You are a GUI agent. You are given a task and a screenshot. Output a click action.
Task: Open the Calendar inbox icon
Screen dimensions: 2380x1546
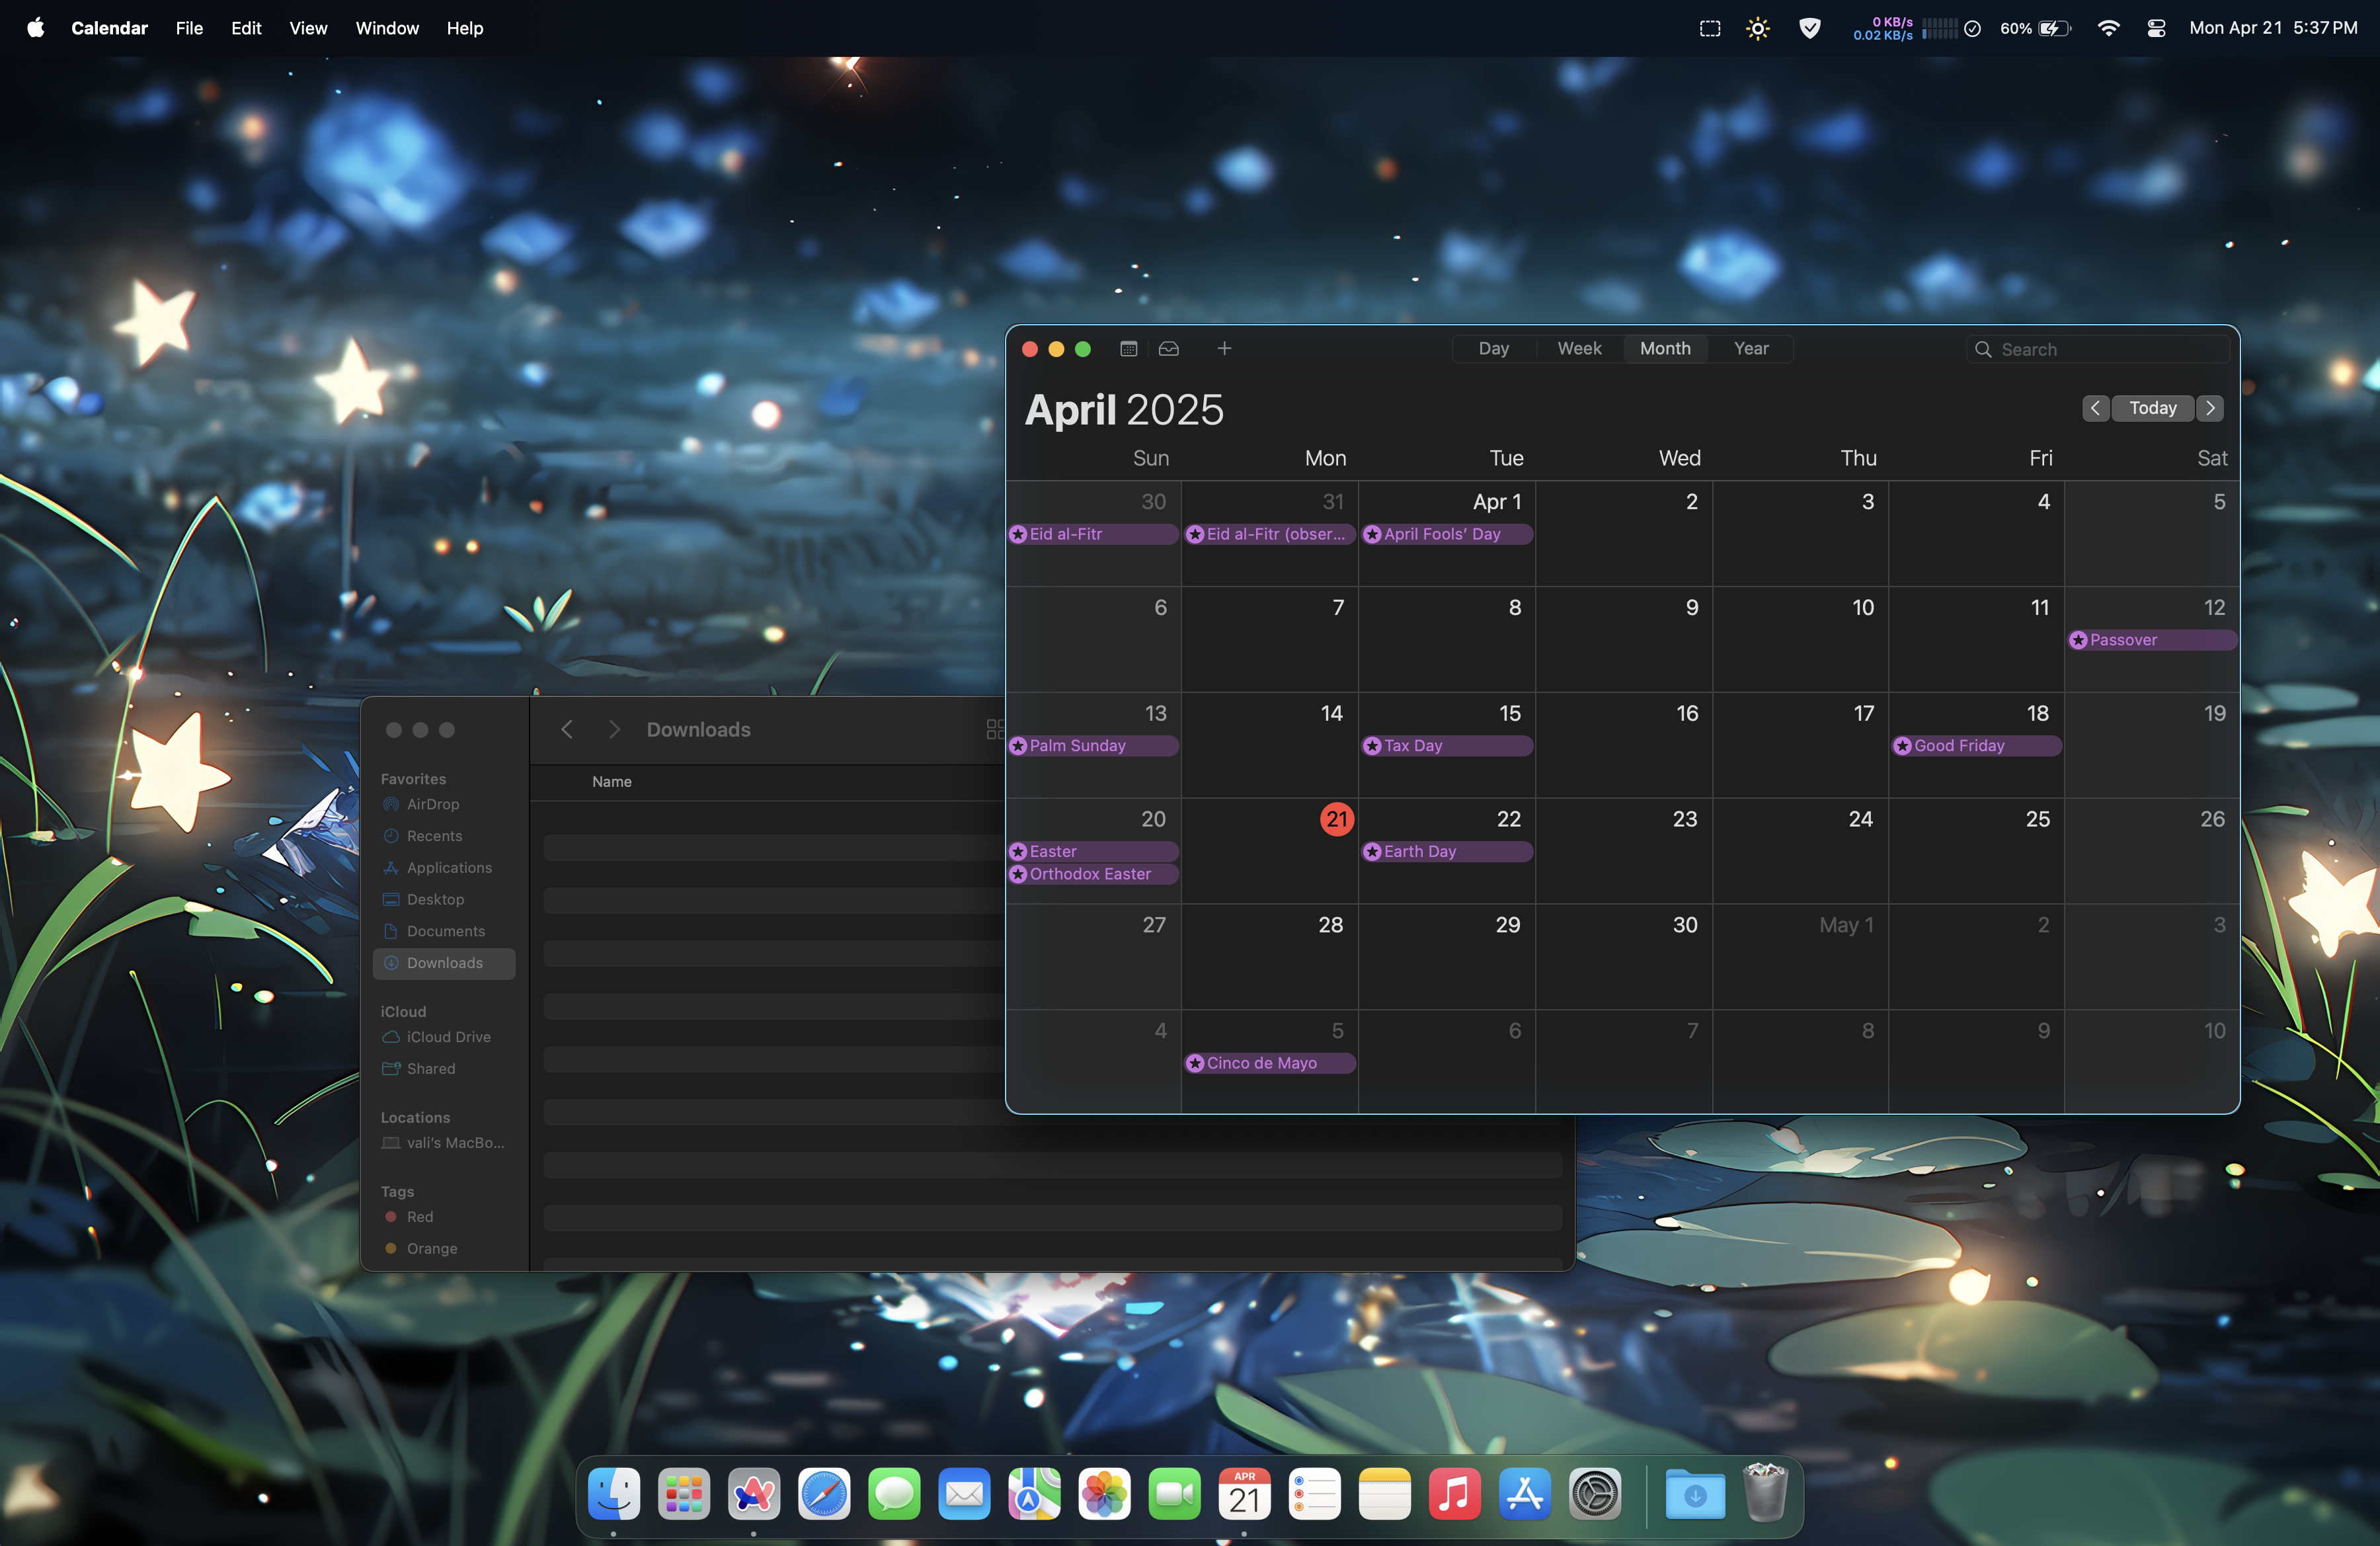tap(1169, 349)
